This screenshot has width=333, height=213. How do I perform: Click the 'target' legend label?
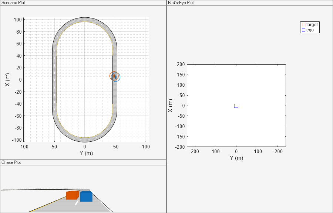[x=312, y=25]
